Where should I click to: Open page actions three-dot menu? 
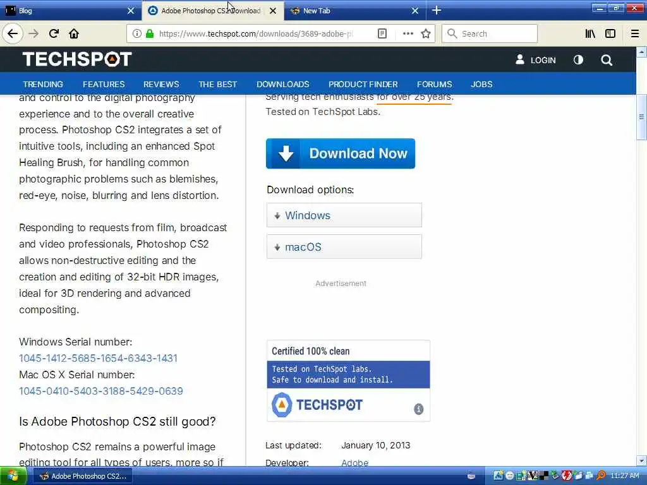click(408, 33)
